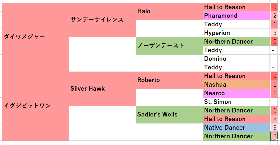Click the blue Native Dancer cell
280x145 pixels.
(236, 128)
